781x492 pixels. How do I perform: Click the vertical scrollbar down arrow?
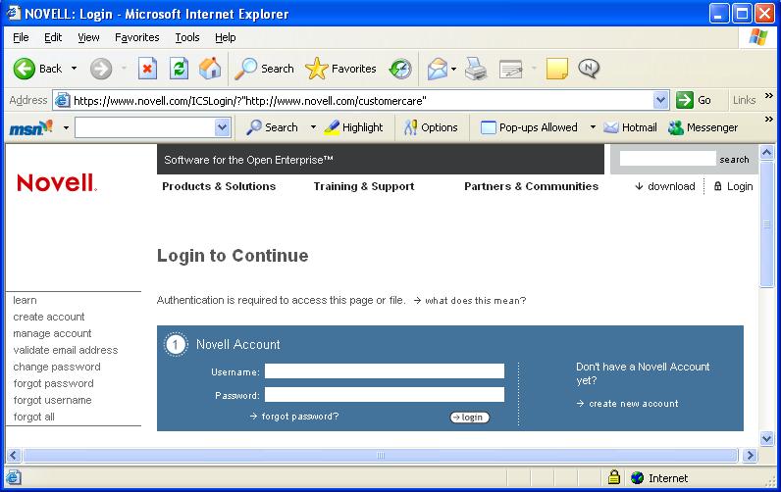[766, 438]
